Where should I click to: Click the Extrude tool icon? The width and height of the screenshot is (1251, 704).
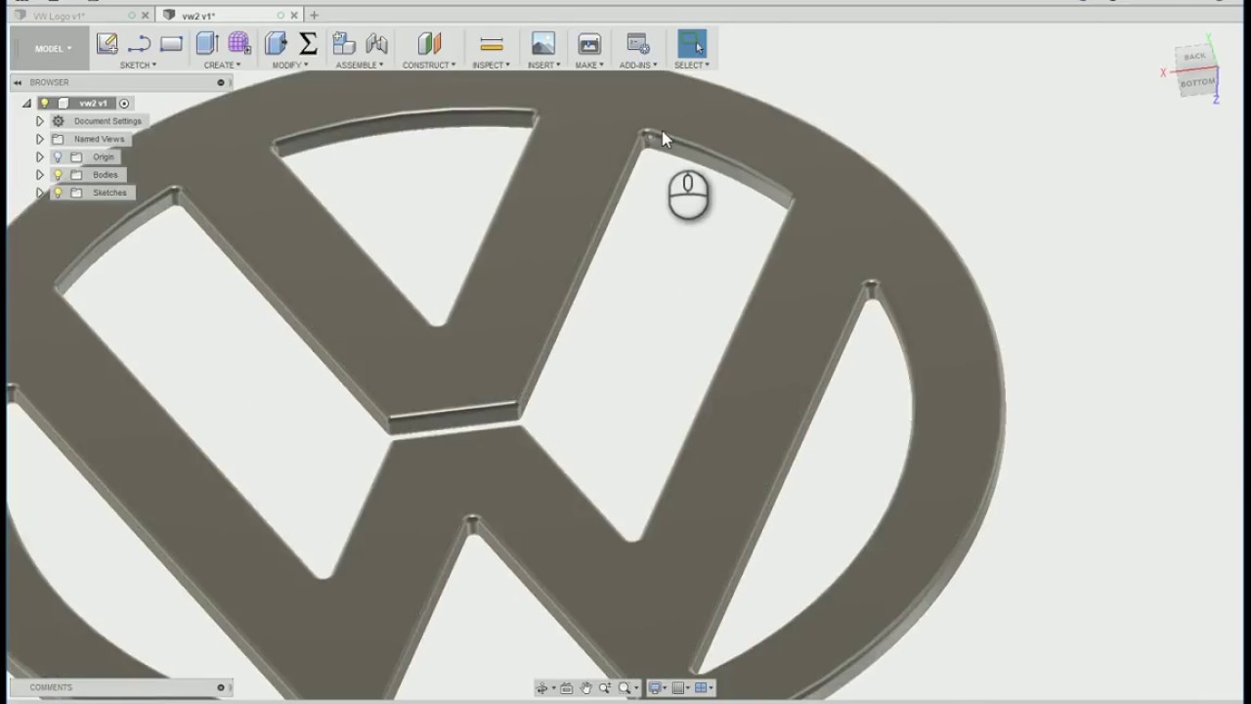[x=206, y=43]
